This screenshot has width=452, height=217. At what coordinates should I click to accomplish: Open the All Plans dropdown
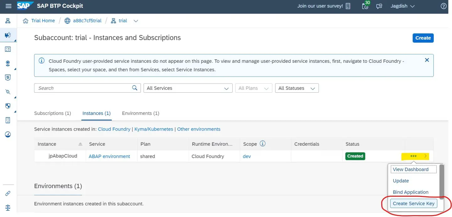coord(254,88)
